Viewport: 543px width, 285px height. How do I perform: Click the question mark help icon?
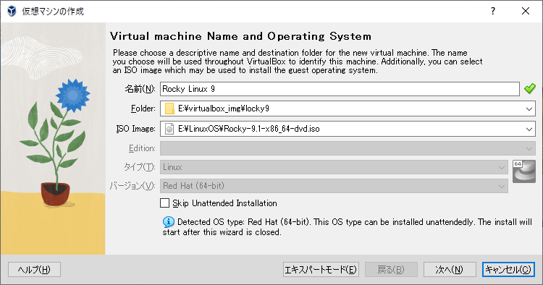(x=493, y=11)
